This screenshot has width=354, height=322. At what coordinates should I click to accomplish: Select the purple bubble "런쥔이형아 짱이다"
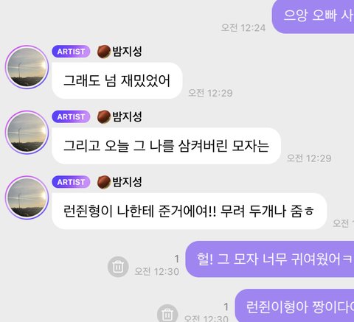coord(294,306)
